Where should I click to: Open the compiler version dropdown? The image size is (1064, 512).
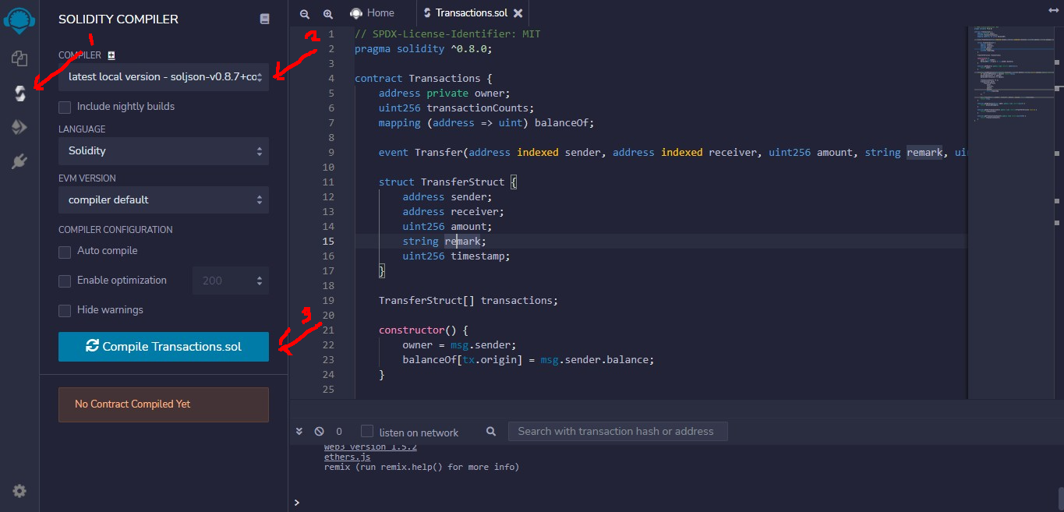coord(163,76)
